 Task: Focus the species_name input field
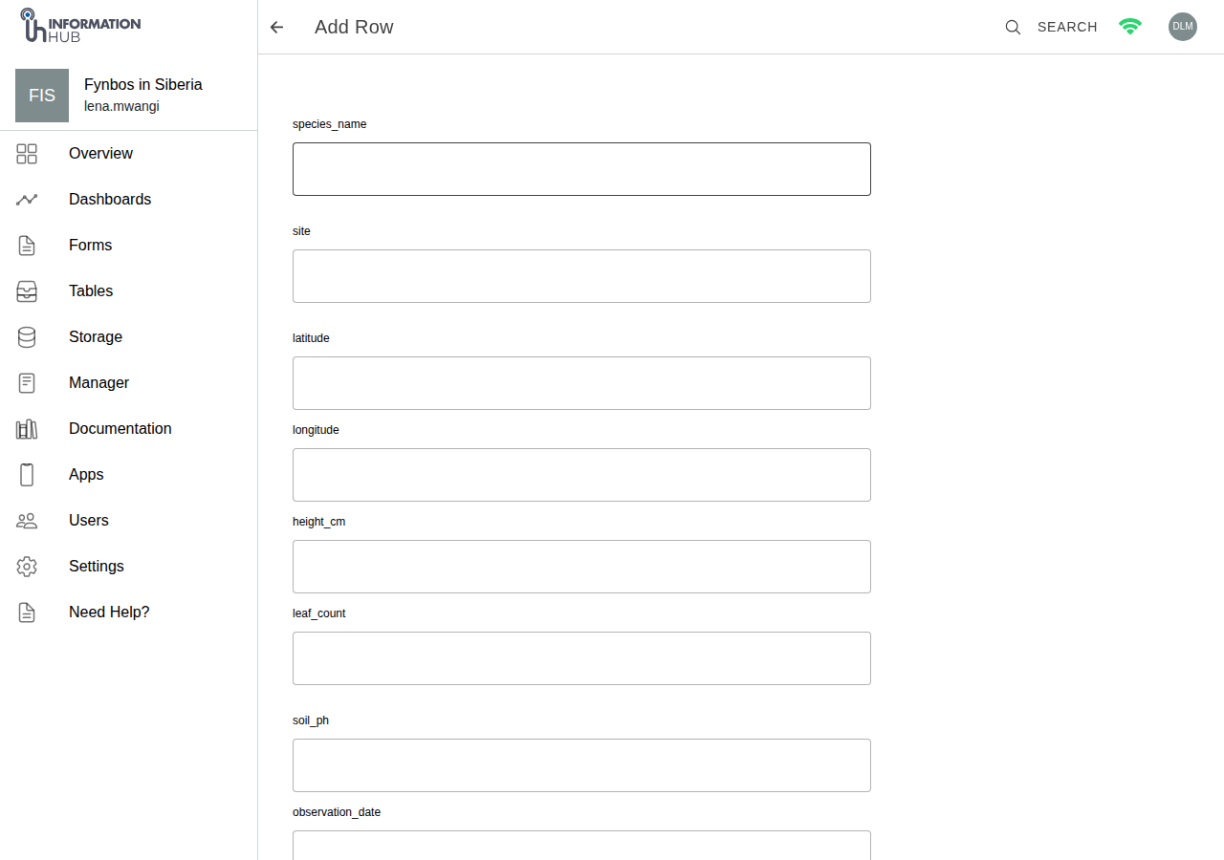581,169
